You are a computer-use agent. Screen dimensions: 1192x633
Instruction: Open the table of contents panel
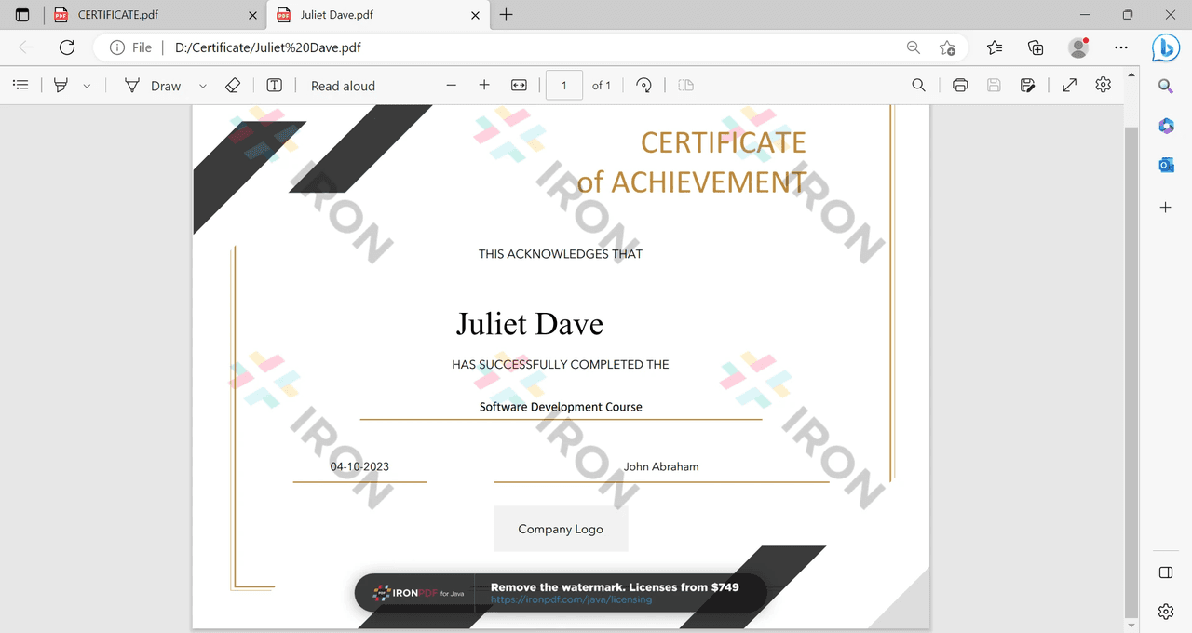pos(20,85)
